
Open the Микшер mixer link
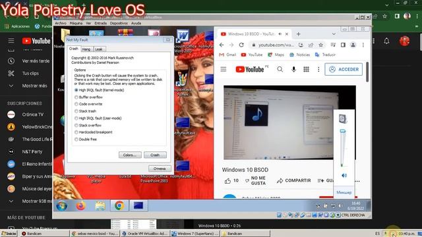(x=344, y=192)
